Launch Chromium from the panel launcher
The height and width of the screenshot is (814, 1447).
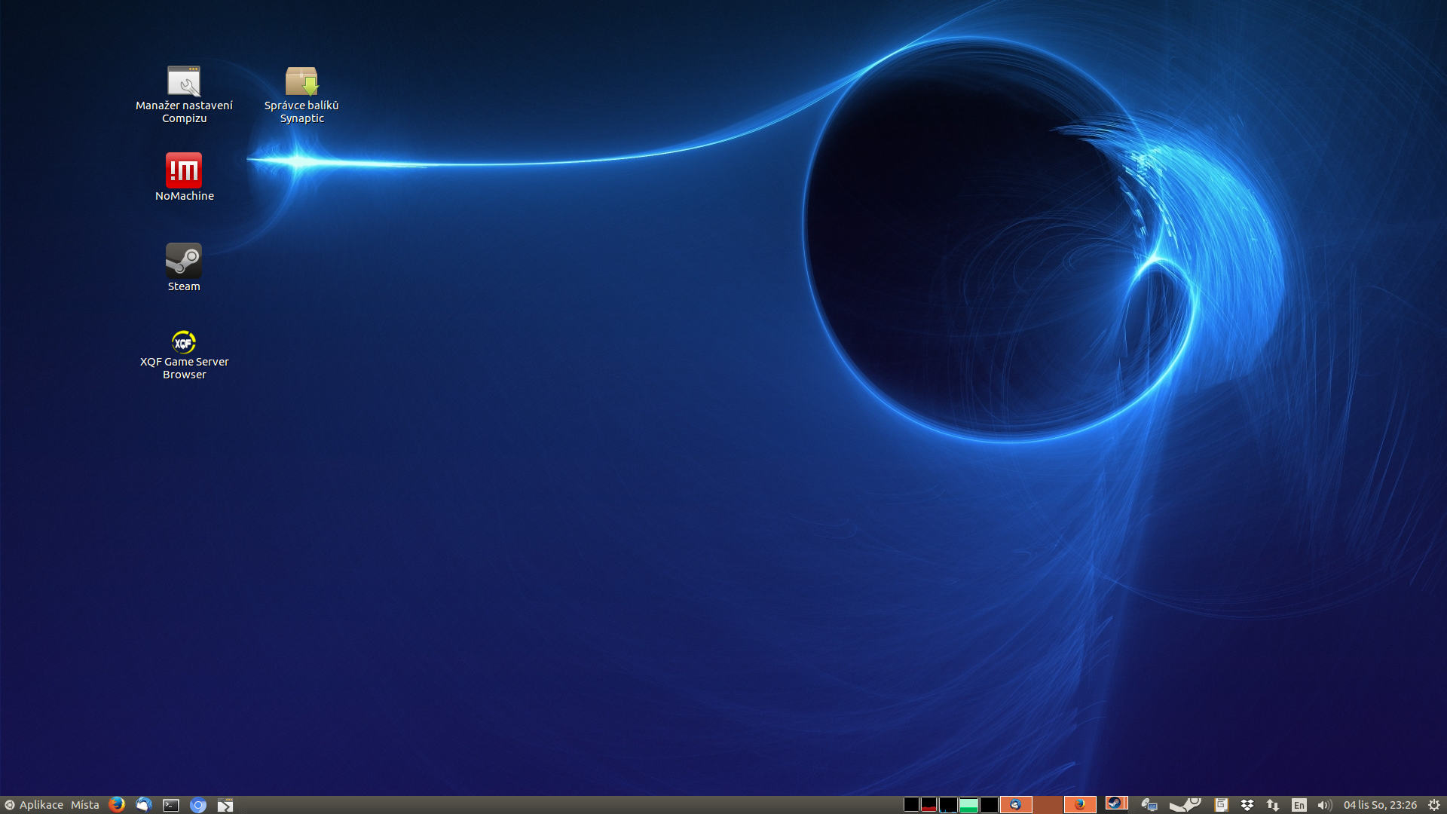click(x=198, y=805)
